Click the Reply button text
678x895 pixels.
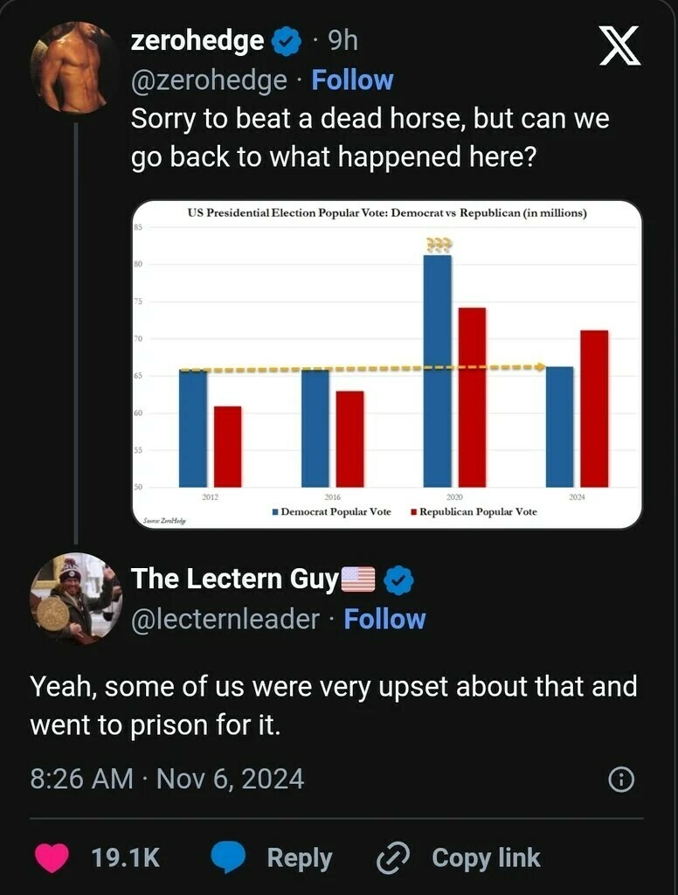(x=299, y=857)
